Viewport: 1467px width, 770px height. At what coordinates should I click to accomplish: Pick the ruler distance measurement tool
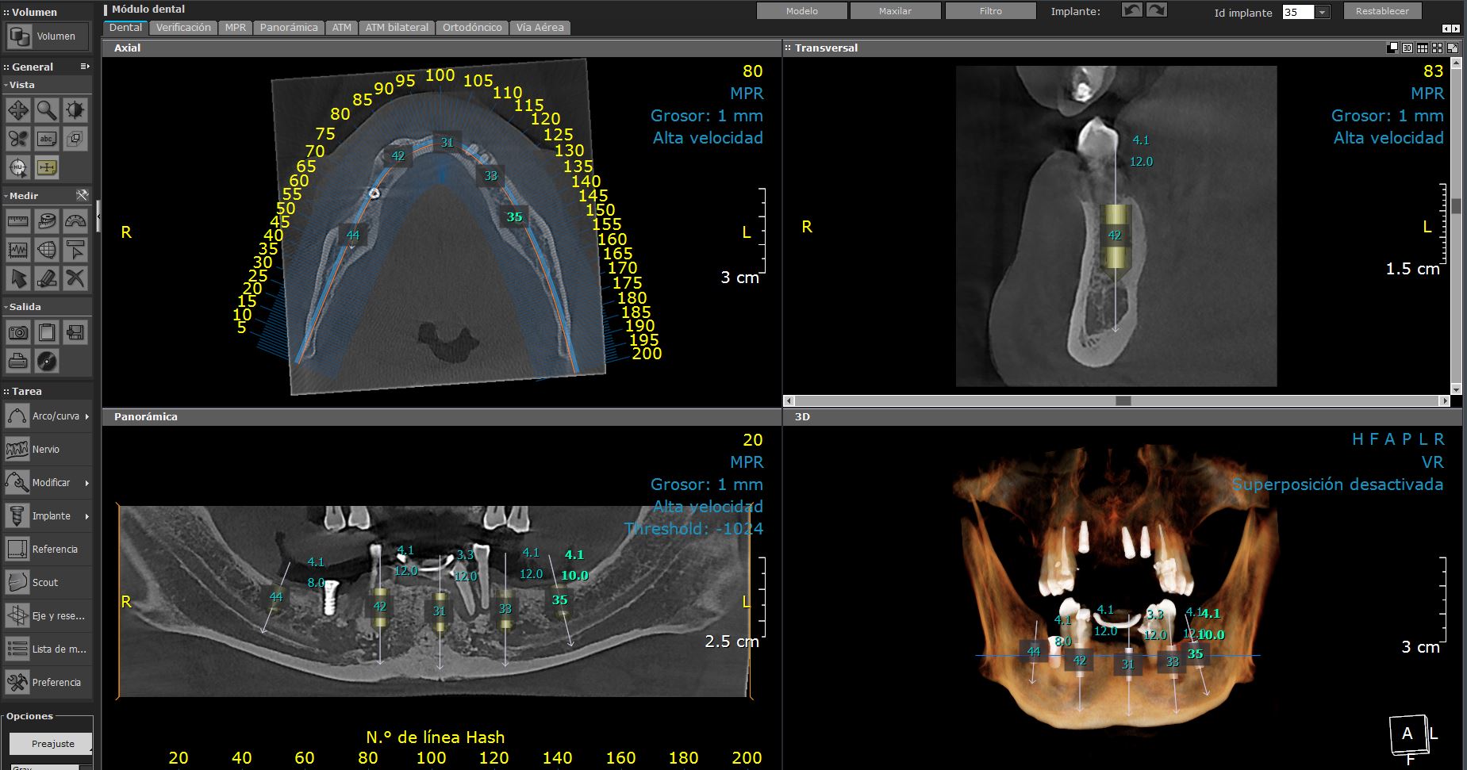point(18,221)
